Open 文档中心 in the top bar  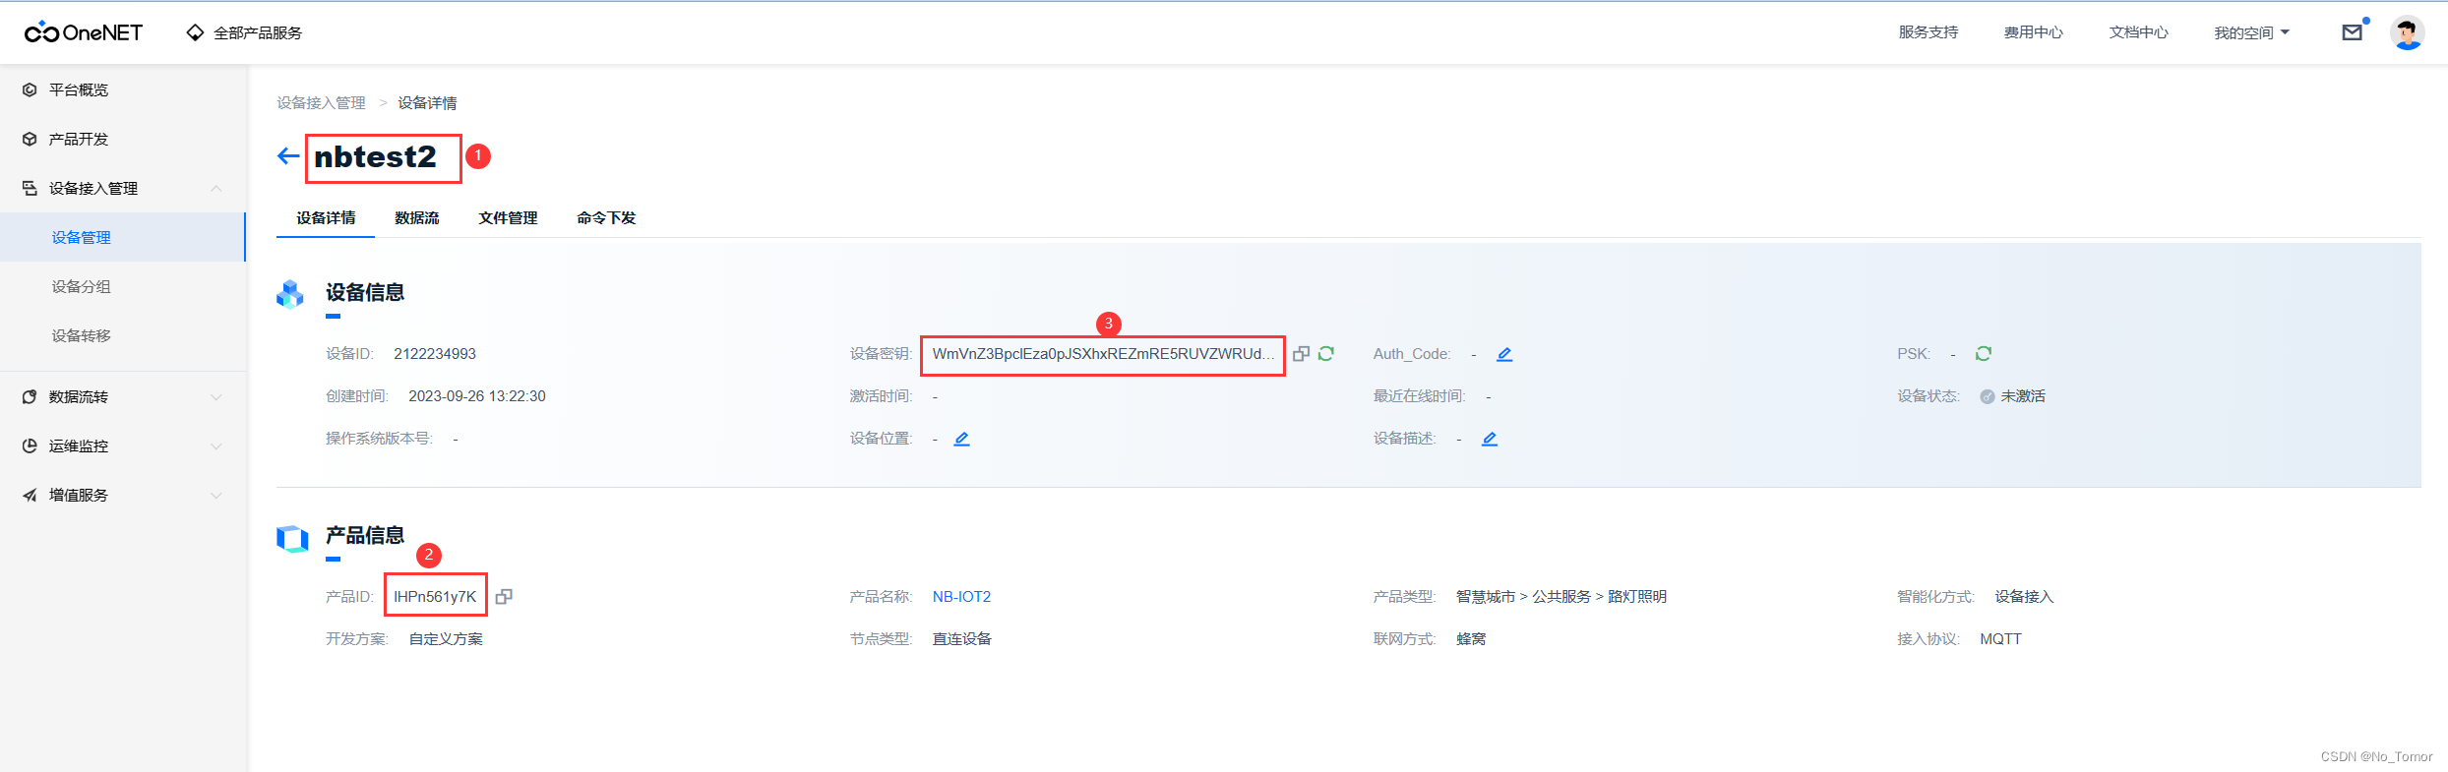tap(2138, 32)
